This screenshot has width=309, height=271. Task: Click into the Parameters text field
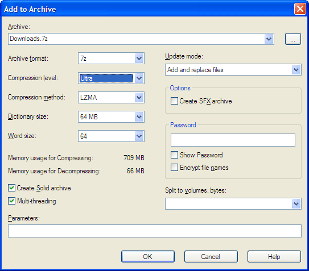155,231
